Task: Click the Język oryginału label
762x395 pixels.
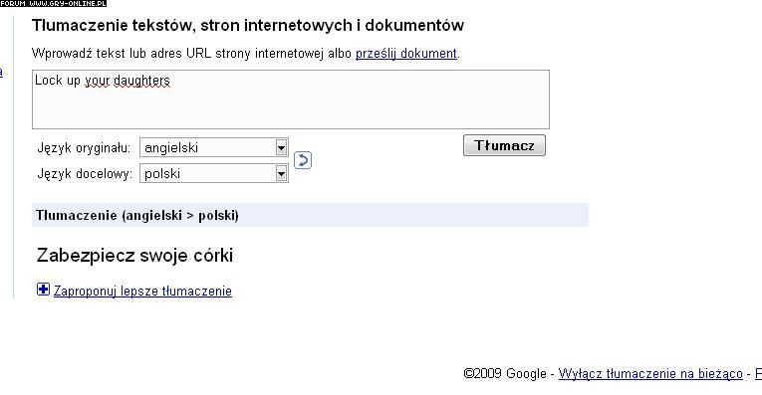Action: (84, 148)
